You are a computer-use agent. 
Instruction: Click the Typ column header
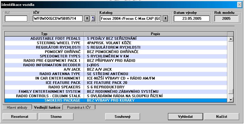pos(44,34)
